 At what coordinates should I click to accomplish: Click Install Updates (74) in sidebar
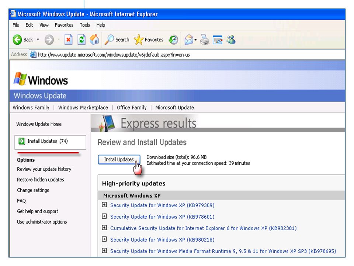50,142
